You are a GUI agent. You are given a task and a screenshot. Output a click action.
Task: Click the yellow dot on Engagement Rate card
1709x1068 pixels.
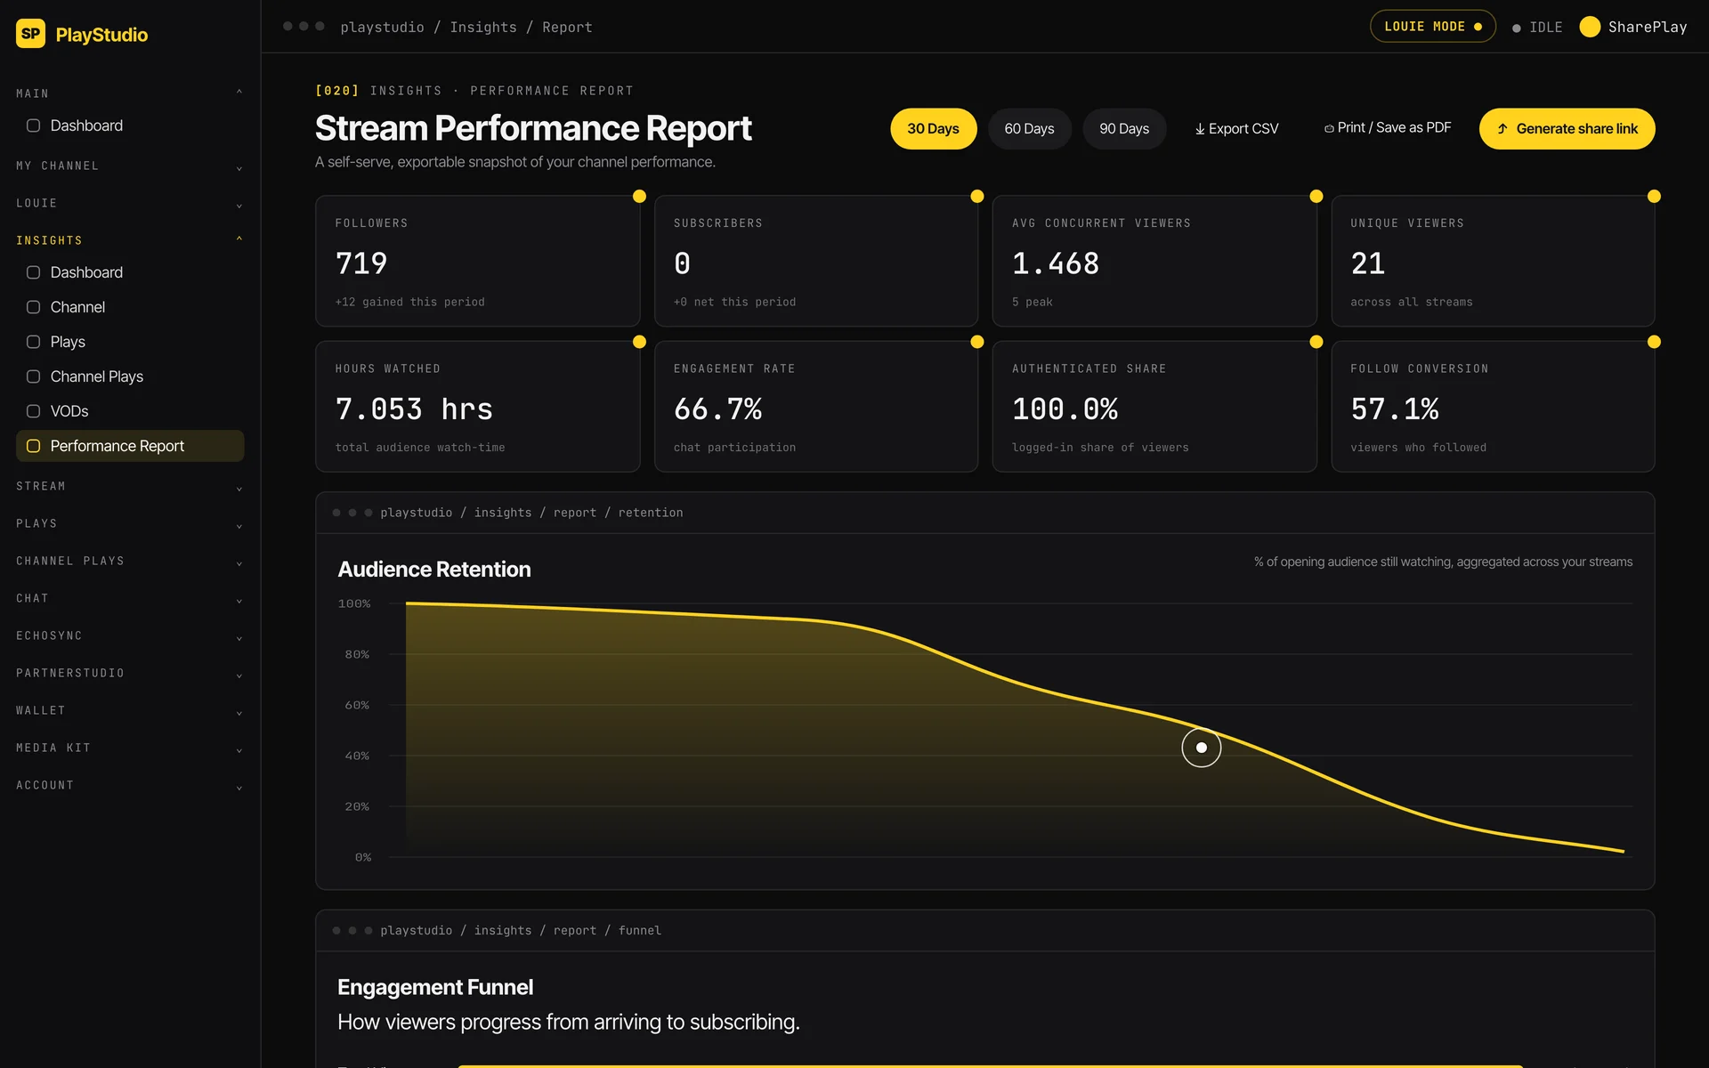(977, 342)
